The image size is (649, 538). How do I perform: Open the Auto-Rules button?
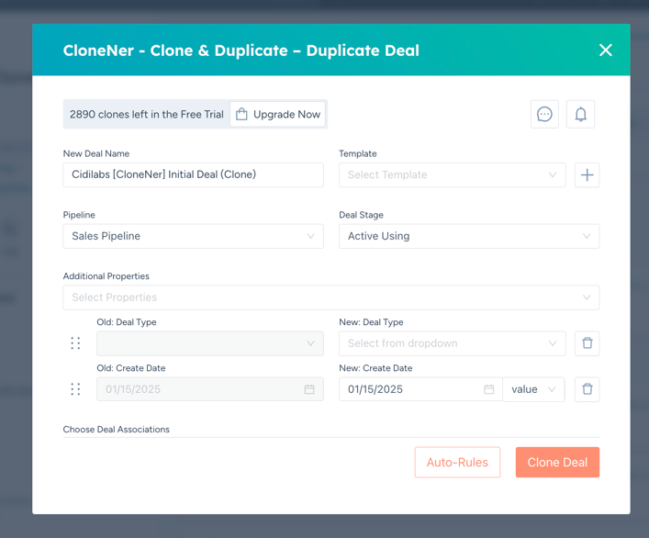coord(457,463)
